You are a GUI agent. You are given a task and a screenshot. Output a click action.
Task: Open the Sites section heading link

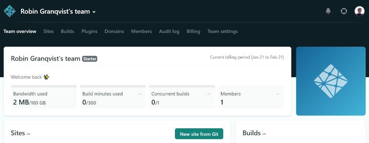click(x=20, y=133)
